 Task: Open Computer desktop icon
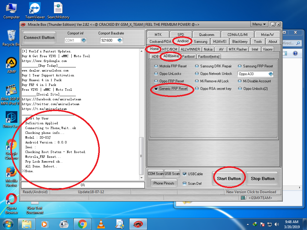(11, 11)
